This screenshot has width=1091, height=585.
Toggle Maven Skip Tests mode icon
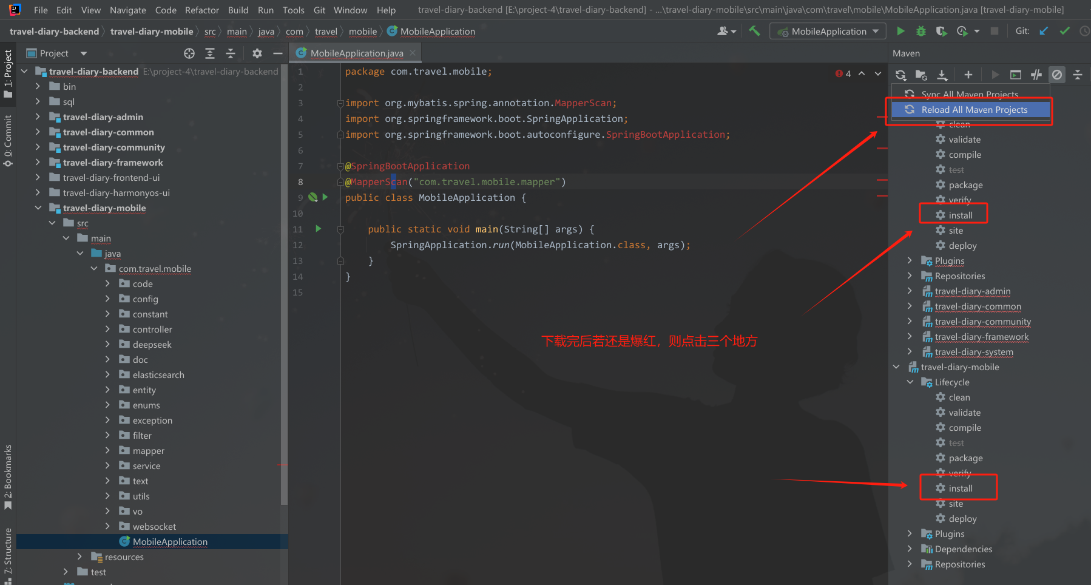(x=1057, y=75)
